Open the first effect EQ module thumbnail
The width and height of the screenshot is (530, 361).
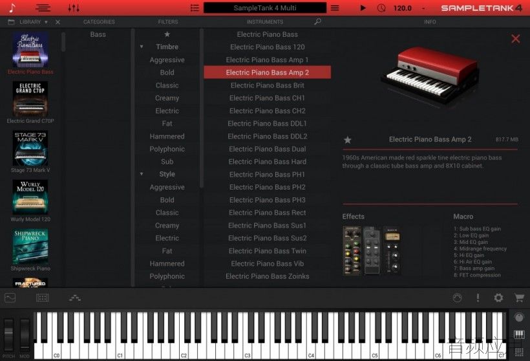[x=352, y=250]
